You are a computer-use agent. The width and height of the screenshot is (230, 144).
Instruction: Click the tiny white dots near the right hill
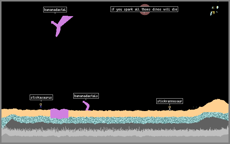click(x=195, y=107)
